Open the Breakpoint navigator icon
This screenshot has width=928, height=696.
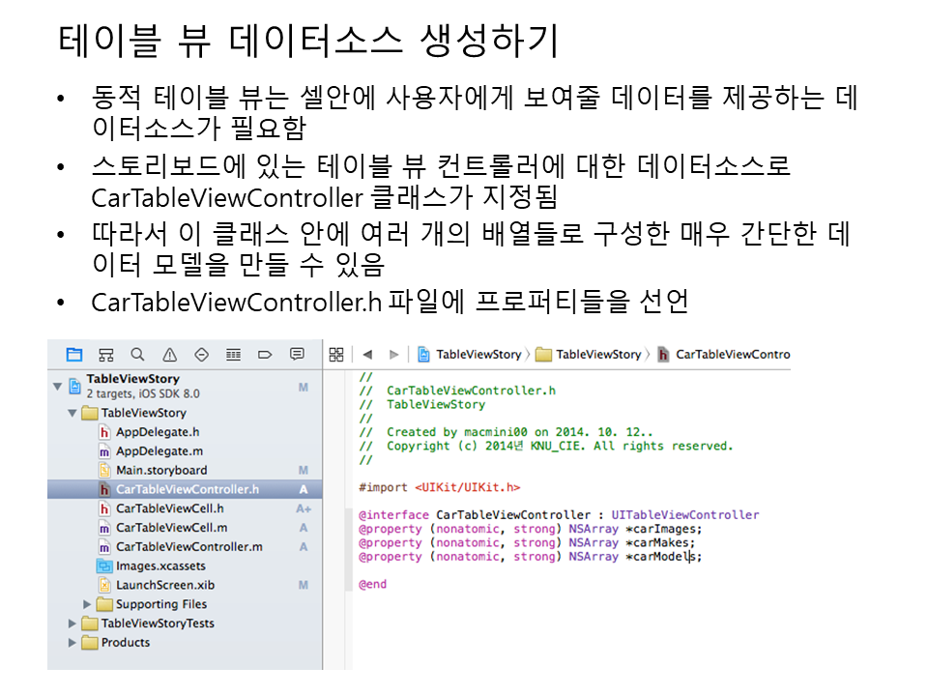point(265,355)
